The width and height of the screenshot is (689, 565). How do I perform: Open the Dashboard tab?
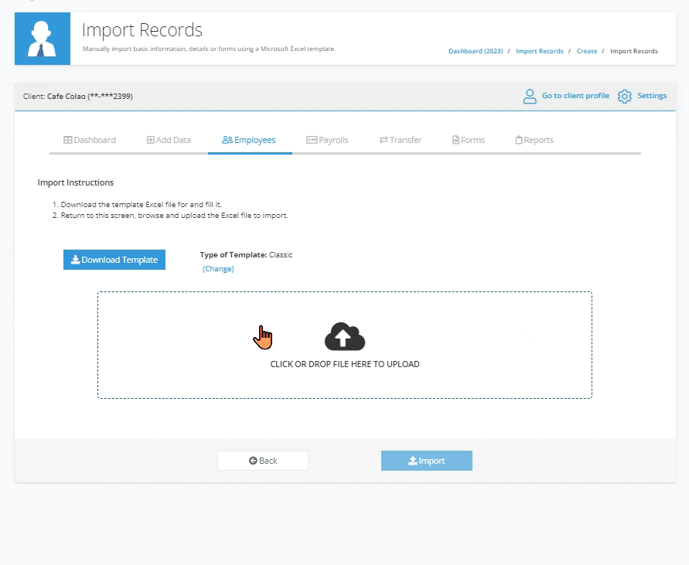90,140
